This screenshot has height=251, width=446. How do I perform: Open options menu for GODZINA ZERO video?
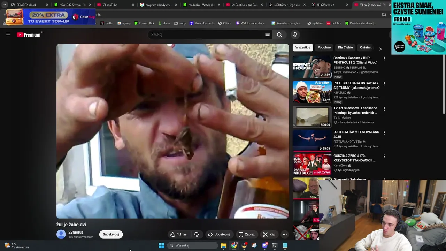point(384,157)
